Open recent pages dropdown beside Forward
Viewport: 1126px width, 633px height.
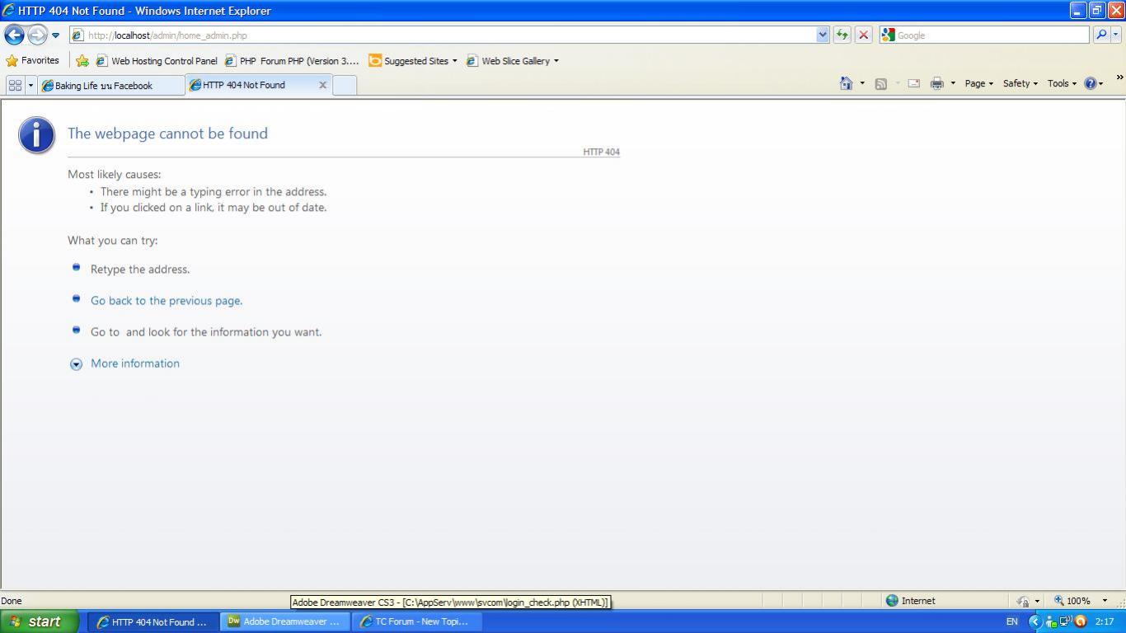(55, 35)
